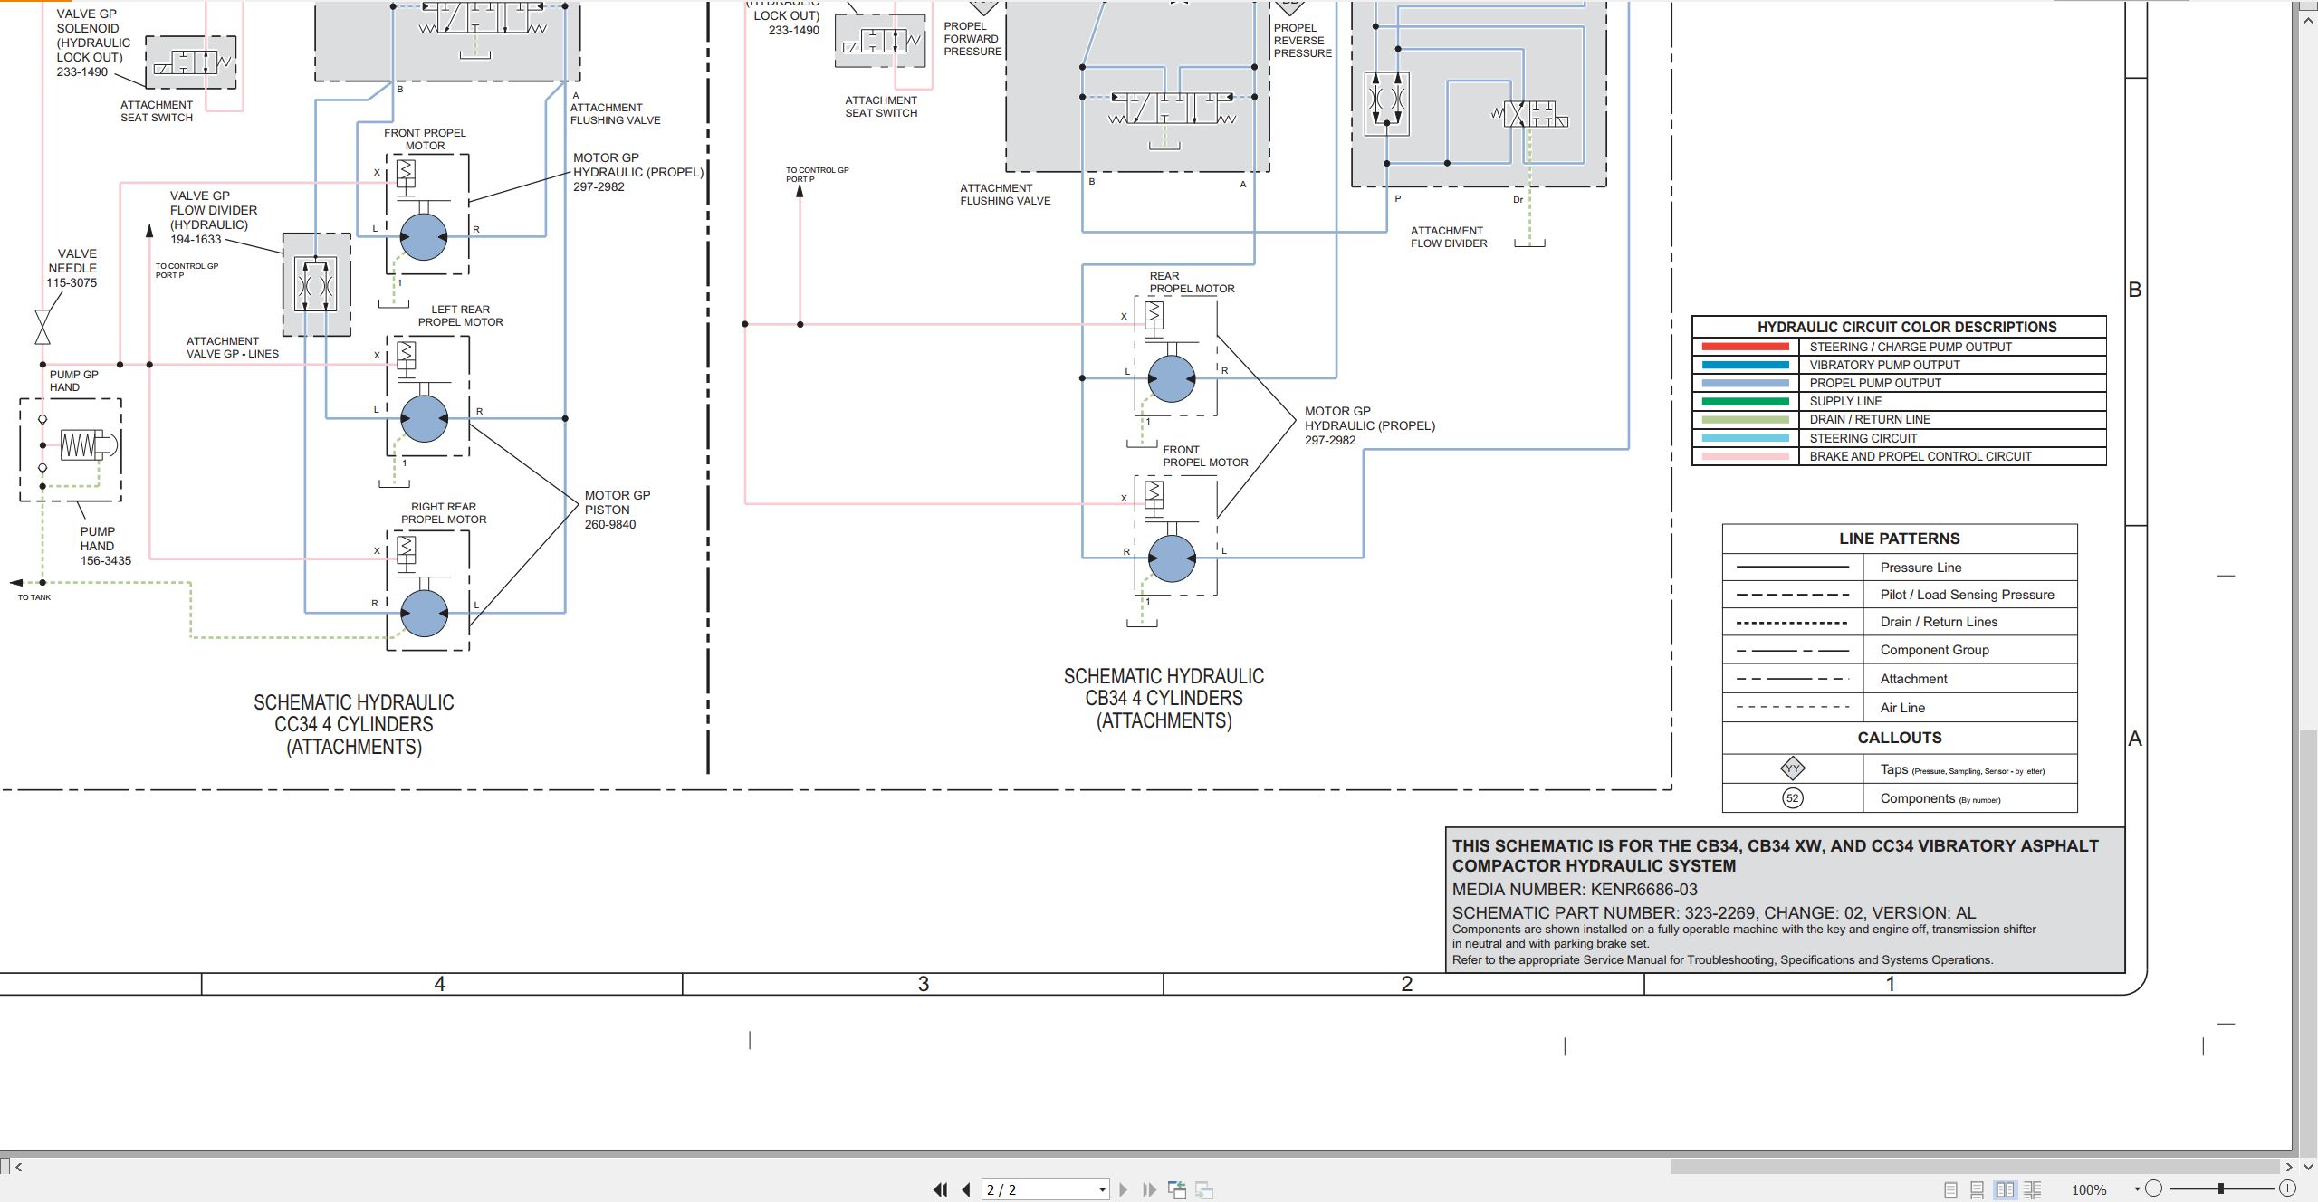The width and height of the screenshot is (2318, 1202).
Task: Click the YY taps diamond callout symbol
Action: pyautogui.click(x=1792, y=769)
